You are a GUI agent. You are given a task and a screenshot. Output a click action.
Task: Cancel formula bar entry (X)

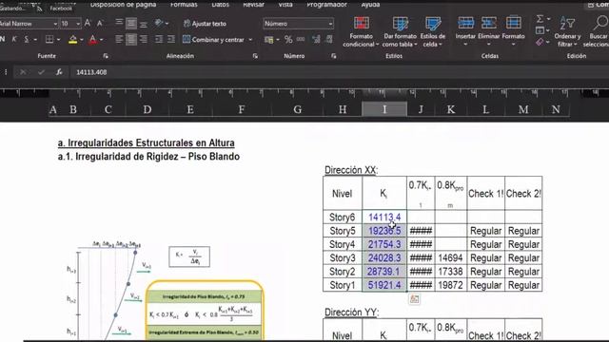(x=23, y=72)
